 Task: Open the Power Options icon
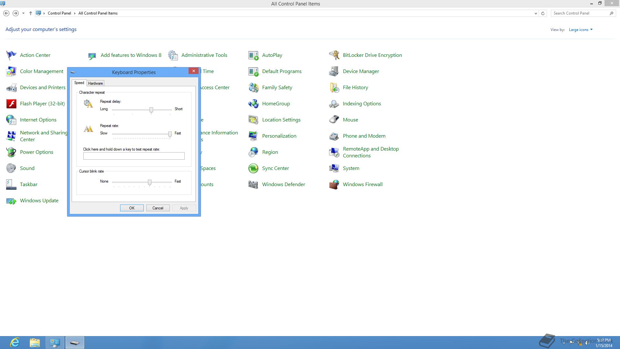11,152
